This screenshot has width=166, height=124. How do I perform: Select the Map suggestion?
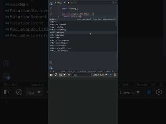(x=83, y=19)
